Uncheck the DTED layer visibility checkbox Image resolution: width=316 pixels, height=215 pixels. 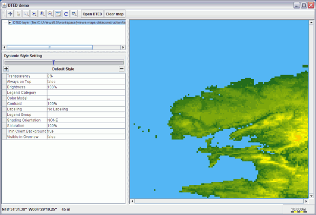click(10, 22)
